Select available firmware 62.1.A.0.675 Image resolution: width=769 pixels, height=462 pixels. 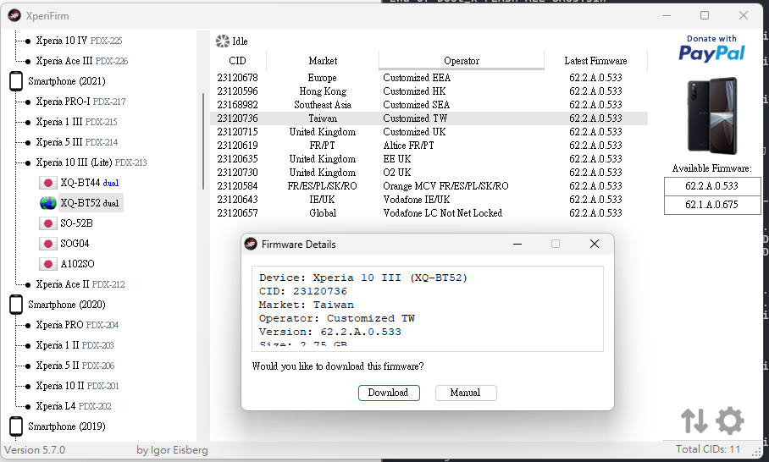click(x=711, y=205)
